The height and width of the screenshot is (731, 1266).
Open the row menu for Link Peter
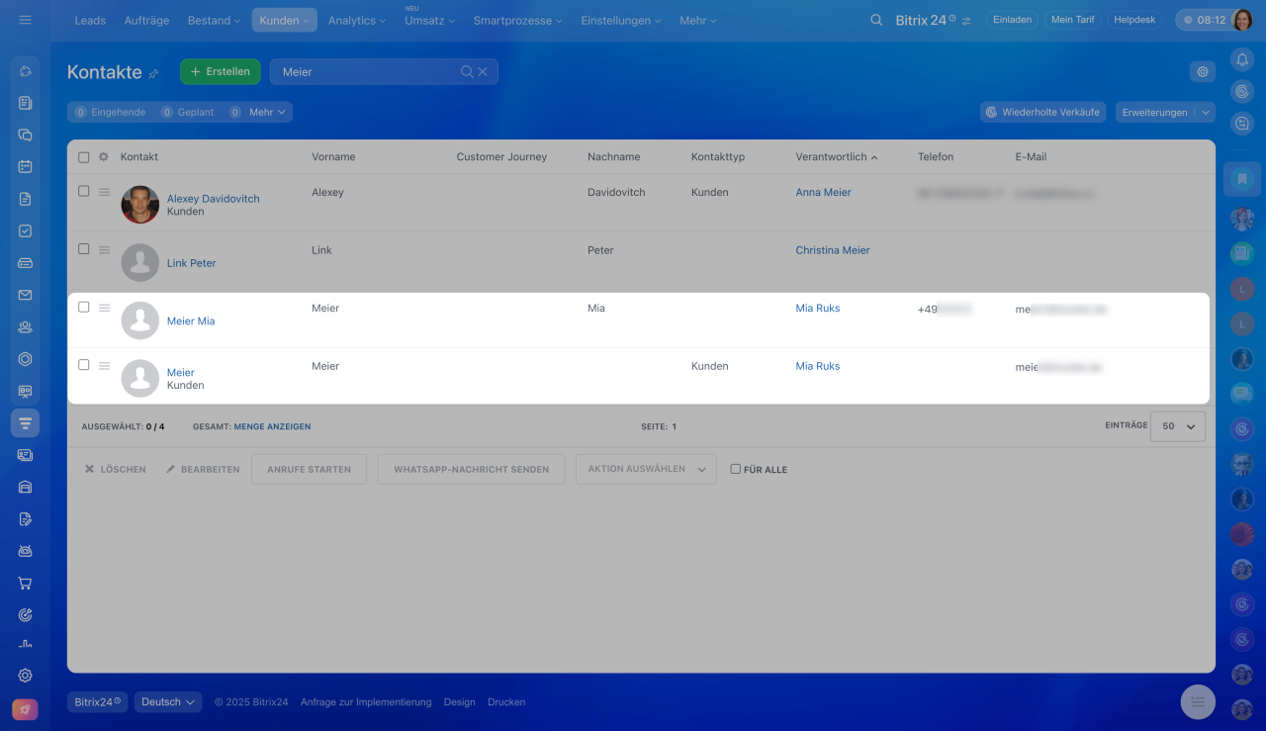pyautogui.click(x=104, y=249)
